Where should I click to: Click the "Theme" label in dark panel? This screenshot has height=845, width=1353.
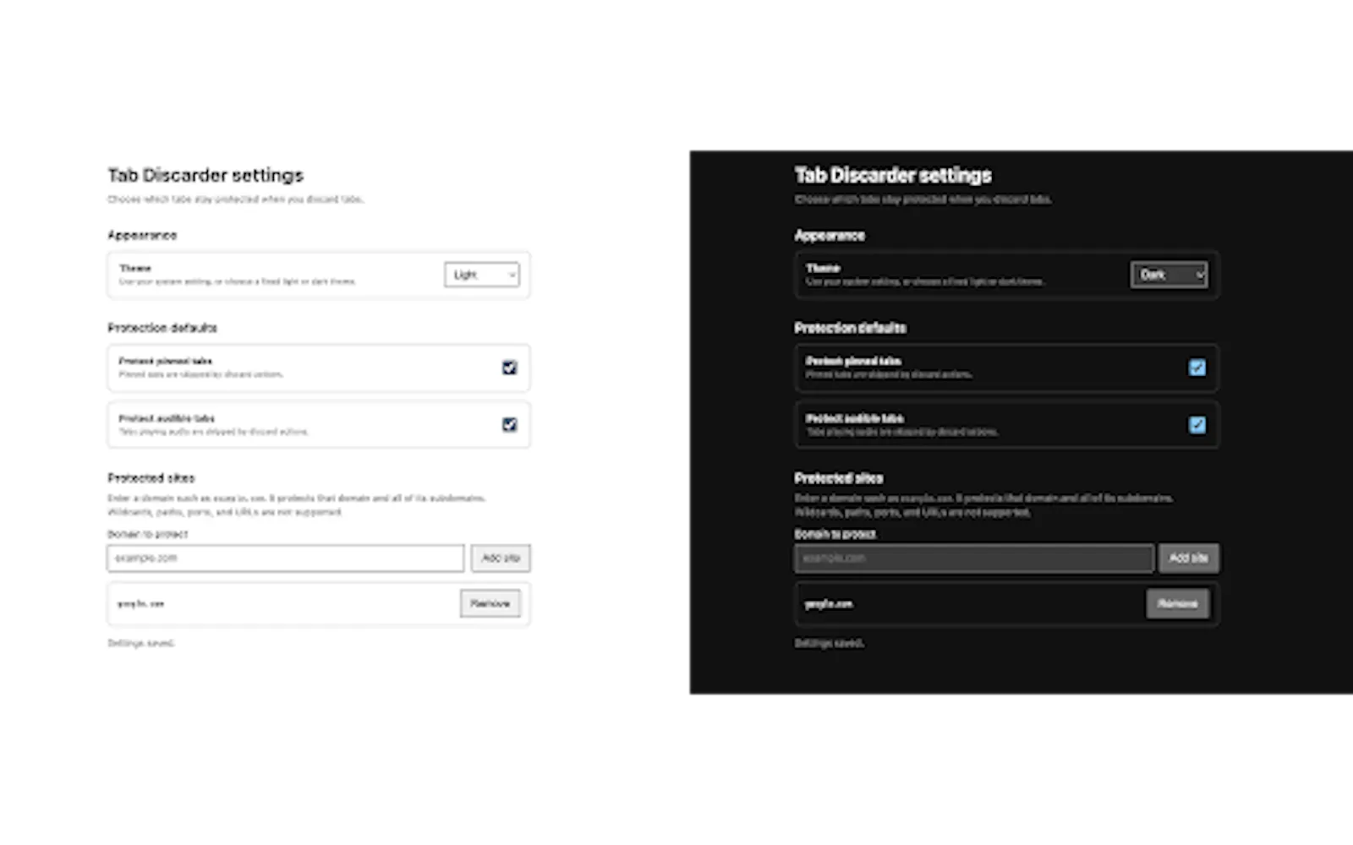pos(823,269)
